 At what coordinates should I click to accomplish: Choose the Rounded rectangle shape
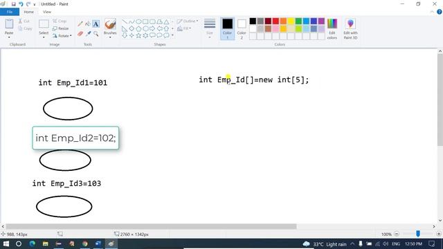pos(152,21)
